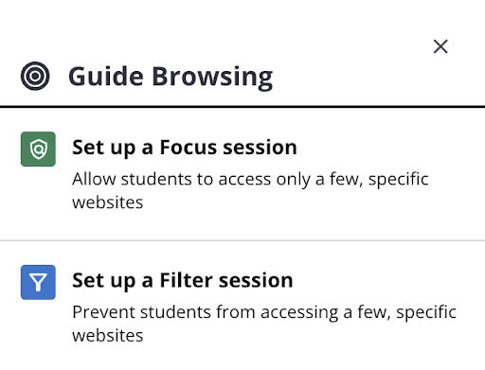The width and height of the screenshot is (485, 370).
Task: Click the word 'Browsing' in the header
Action: click(212, 78)
